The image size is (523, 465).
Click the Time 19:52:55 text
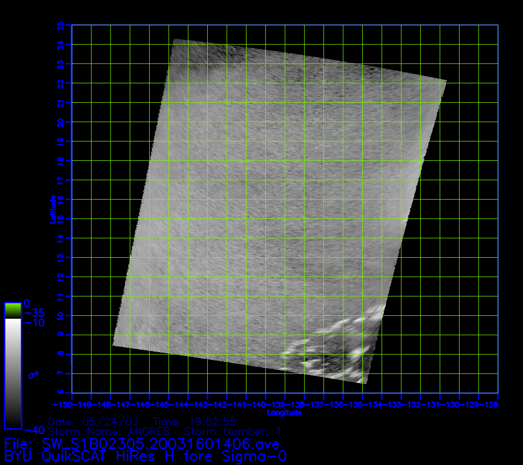tap(195, 421)
